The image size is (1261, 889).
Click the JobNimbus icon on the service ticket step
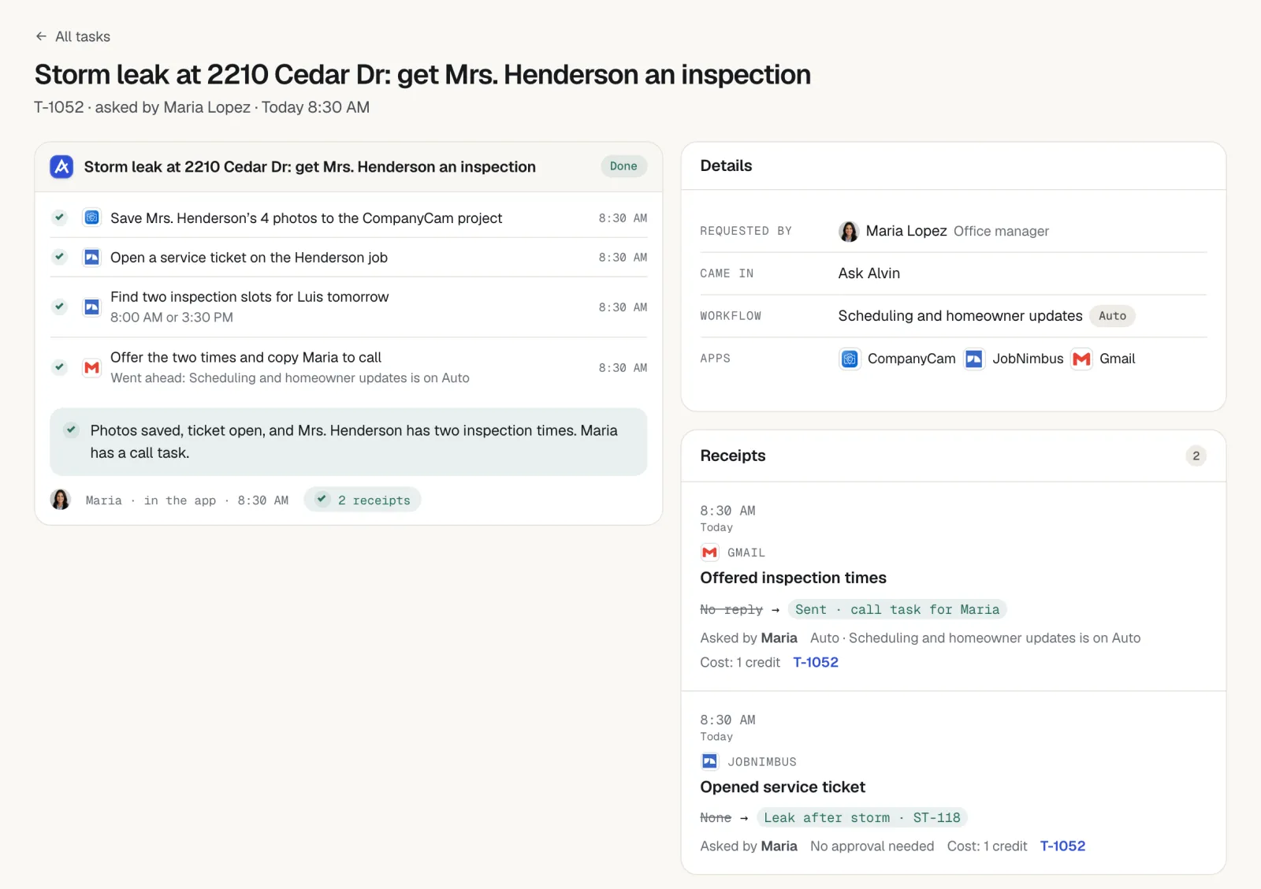tap(92, 257)
